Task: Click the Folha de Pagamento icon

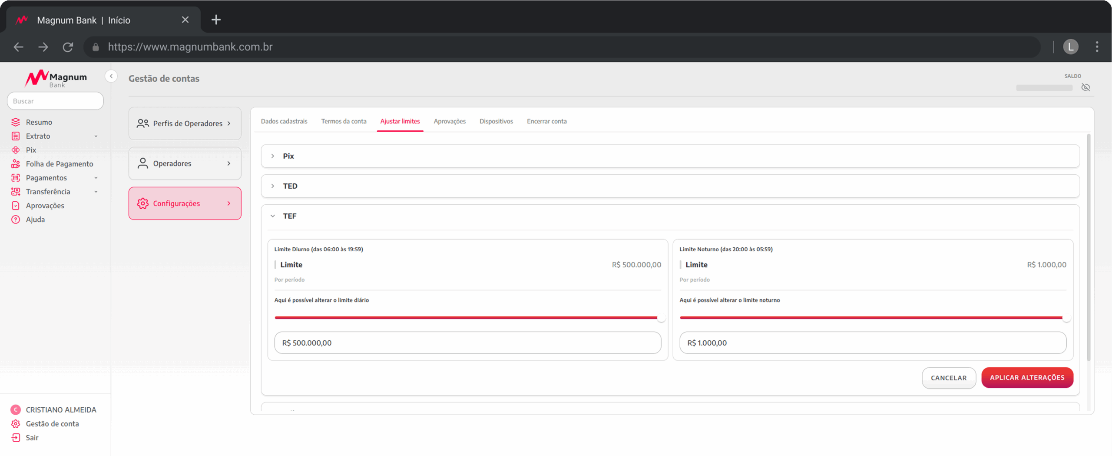Action: click(x=16, y=164)
